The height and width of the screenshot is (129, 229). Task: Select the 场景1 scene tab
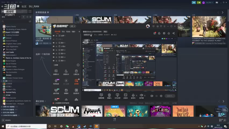click(74, 32)
